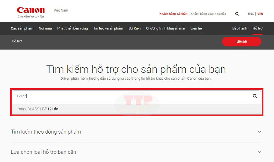Open the 'Bảo hành' menu item

pos(239,28)
